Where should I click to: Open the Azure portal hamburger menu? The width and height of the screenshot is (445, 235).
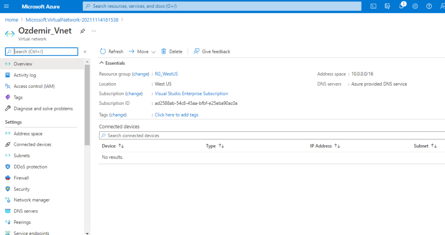(x=6, y=6)
